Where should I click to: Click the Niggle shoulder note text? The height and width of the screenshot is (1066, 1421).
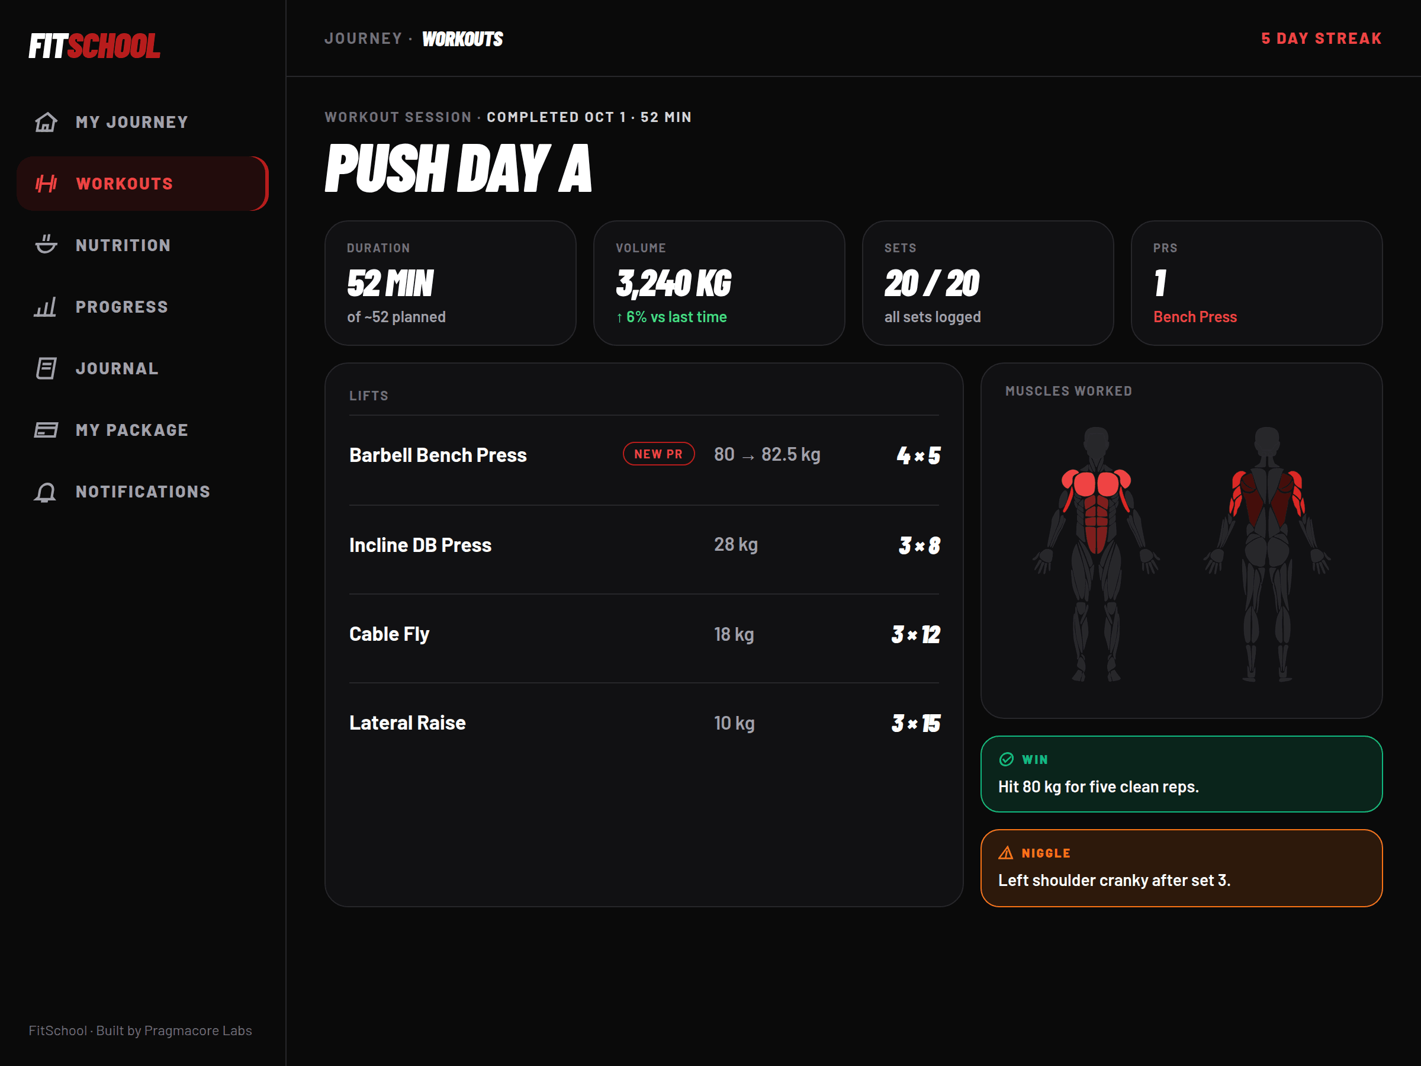[1114, 880]
